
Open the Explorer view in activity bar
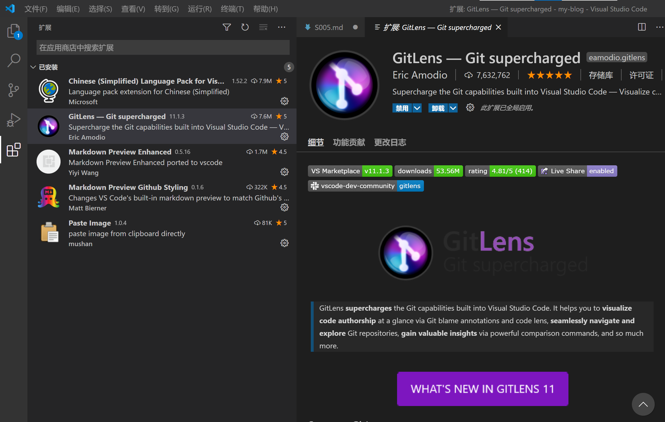(x=13, y=31)
